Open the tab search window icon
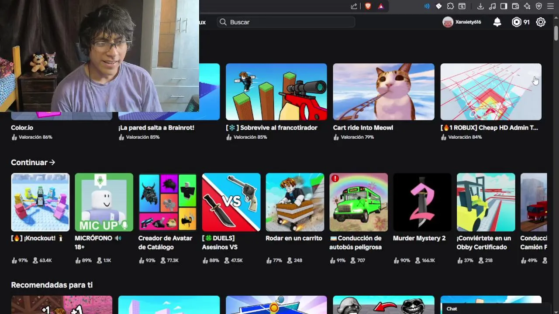Viewport: 559px width, 314px height. click(462, 6)
